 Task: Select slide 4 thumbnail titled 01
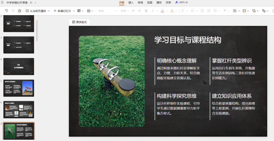(19, 67)
